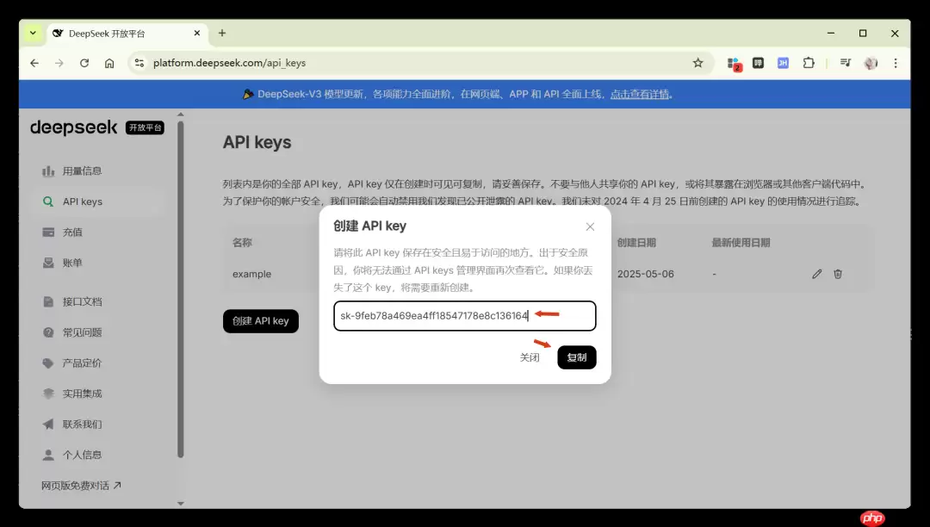Click the 点击查看详情 banner link
Screen dimensions: 930x527
[x=642, y=92]
